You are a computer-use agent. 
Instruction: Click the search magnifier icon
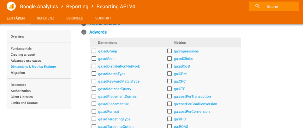pos(258,6)
